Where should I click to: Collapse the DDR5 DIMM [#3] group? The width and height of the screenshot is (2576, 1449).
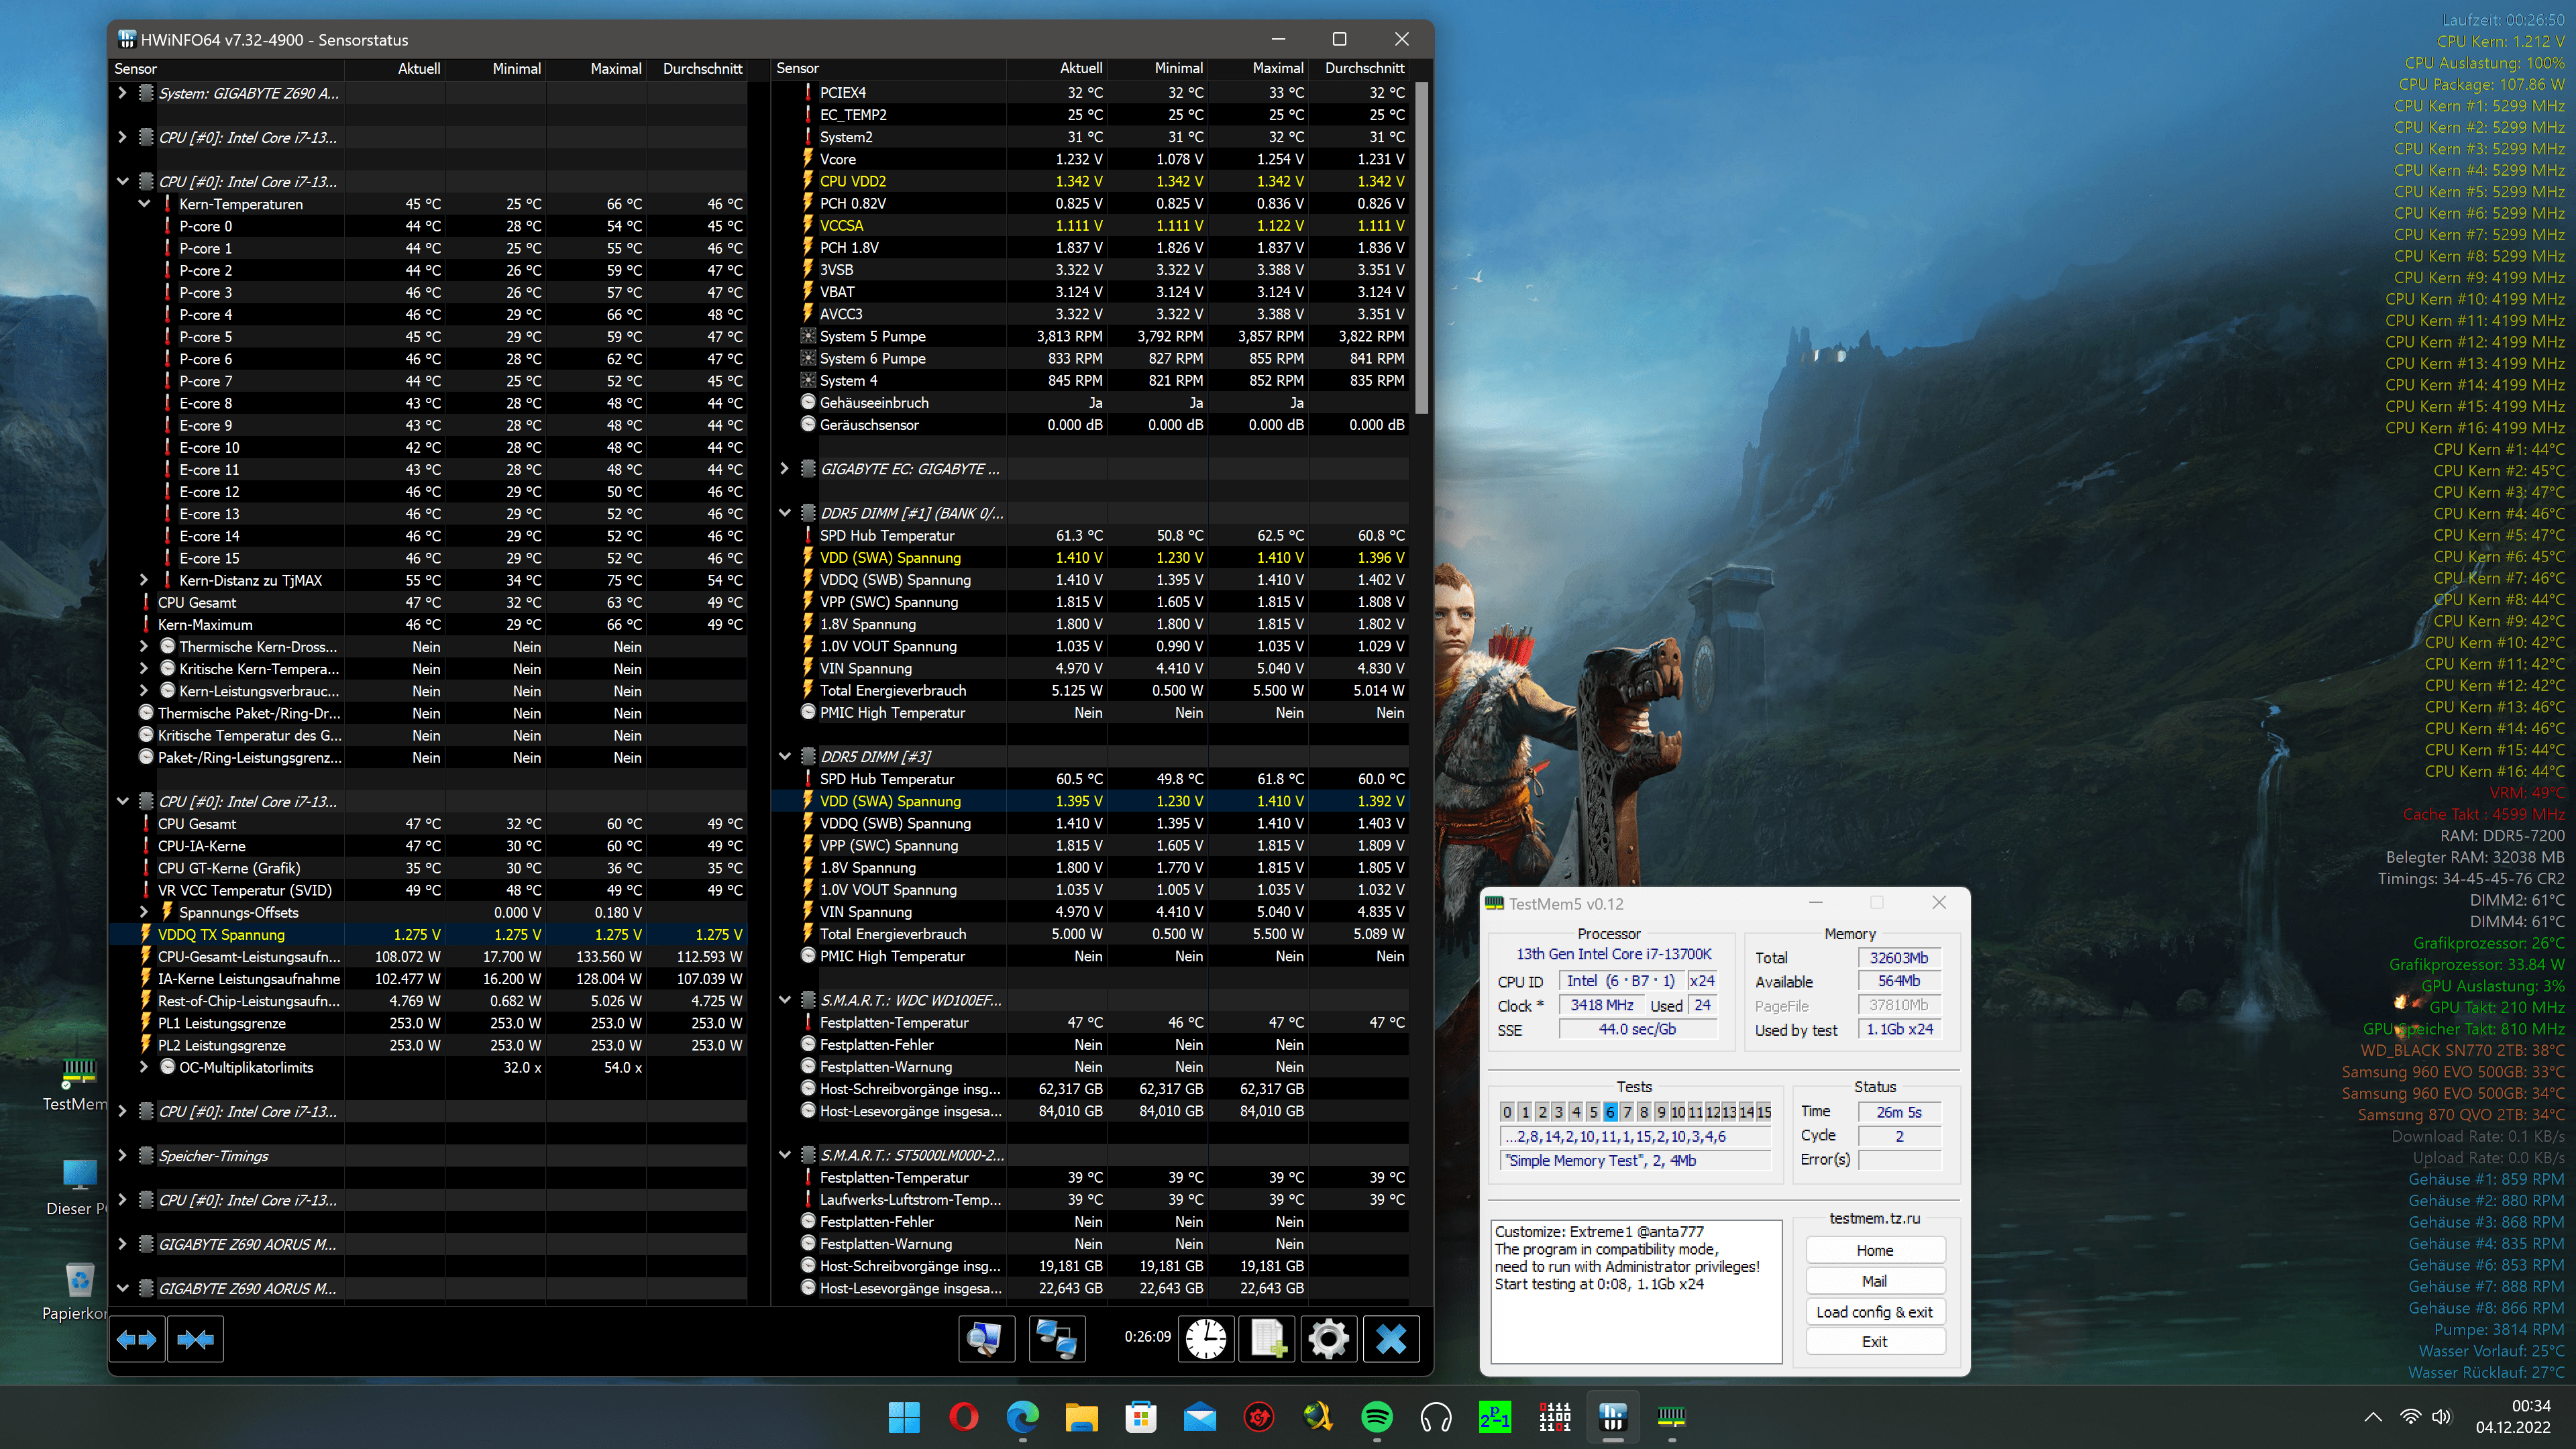point(784,756)
